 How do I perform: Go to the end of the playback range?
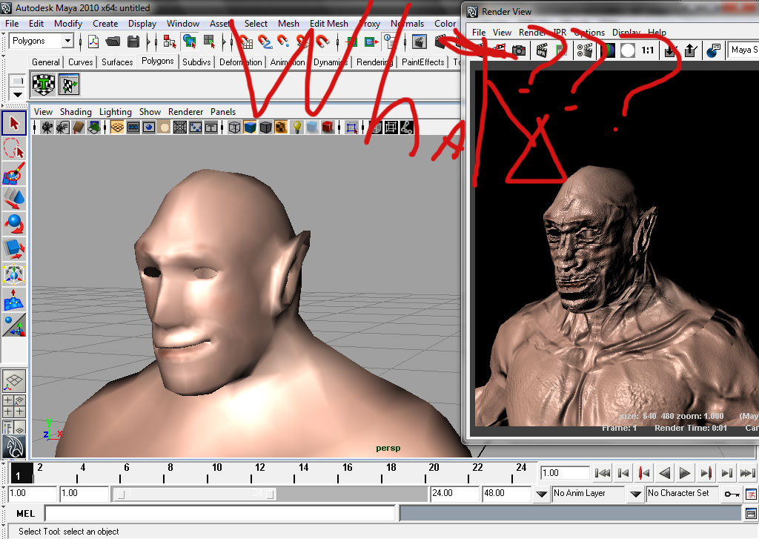(747, 473)
